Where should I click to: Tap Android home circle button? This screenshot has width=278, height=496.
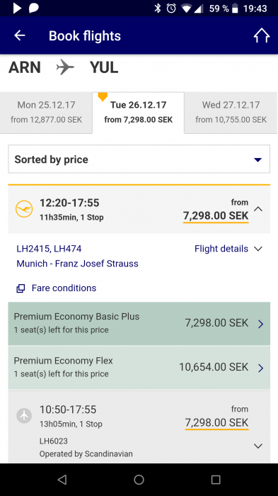(x=139, y=480)
